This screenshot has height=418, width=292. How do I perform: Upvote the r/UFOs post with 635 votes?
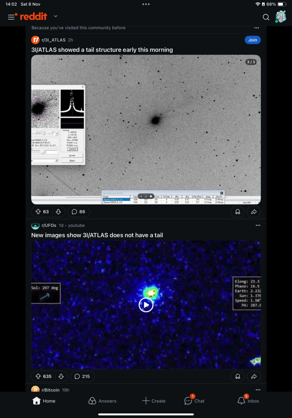(38, 376)
